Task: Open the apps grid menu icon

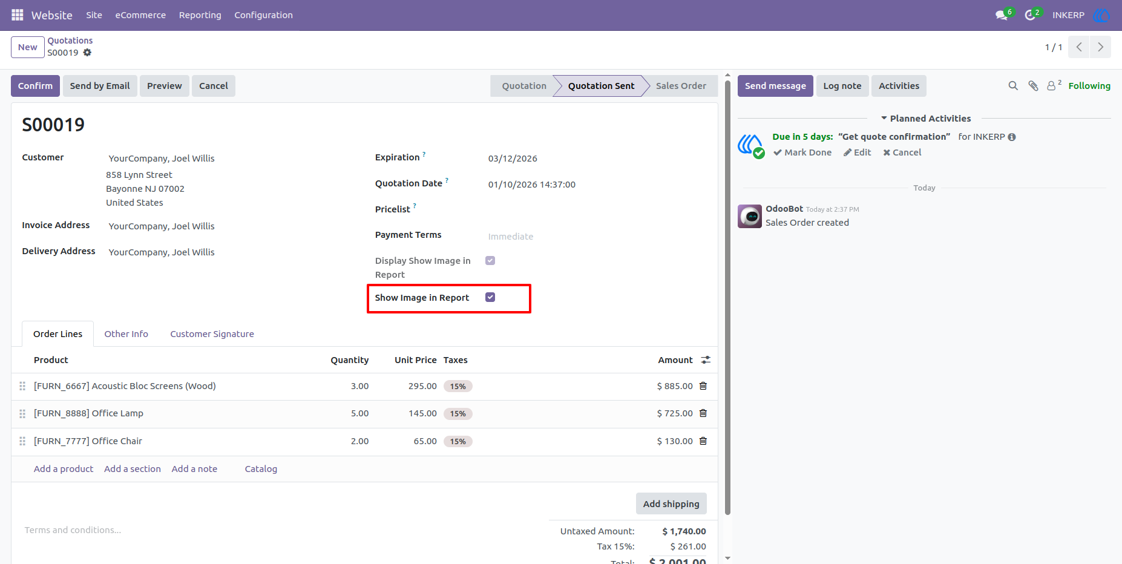Action: (x=18, y=15)
